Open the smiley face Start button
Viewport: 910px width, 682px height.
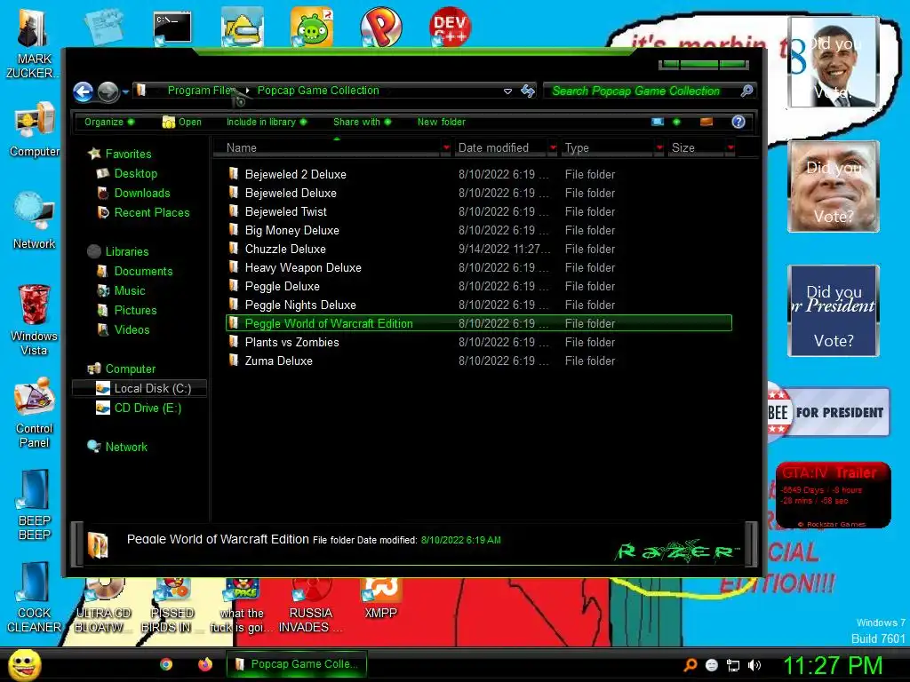(24, 664)
